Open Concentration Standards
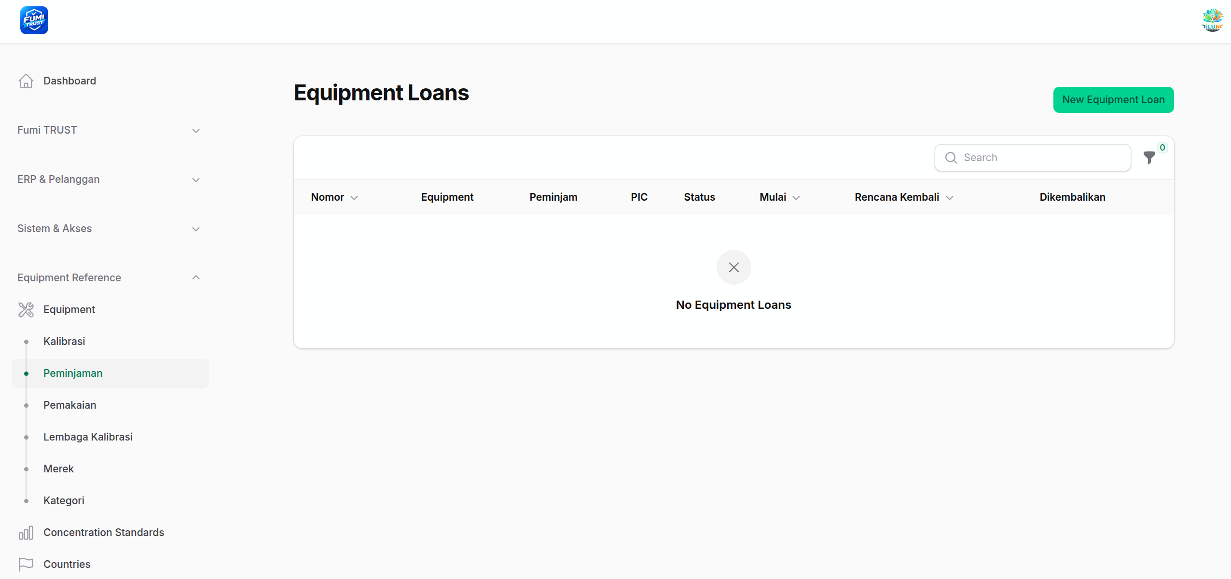This screenshot has height=579, width=1231. 110,533
